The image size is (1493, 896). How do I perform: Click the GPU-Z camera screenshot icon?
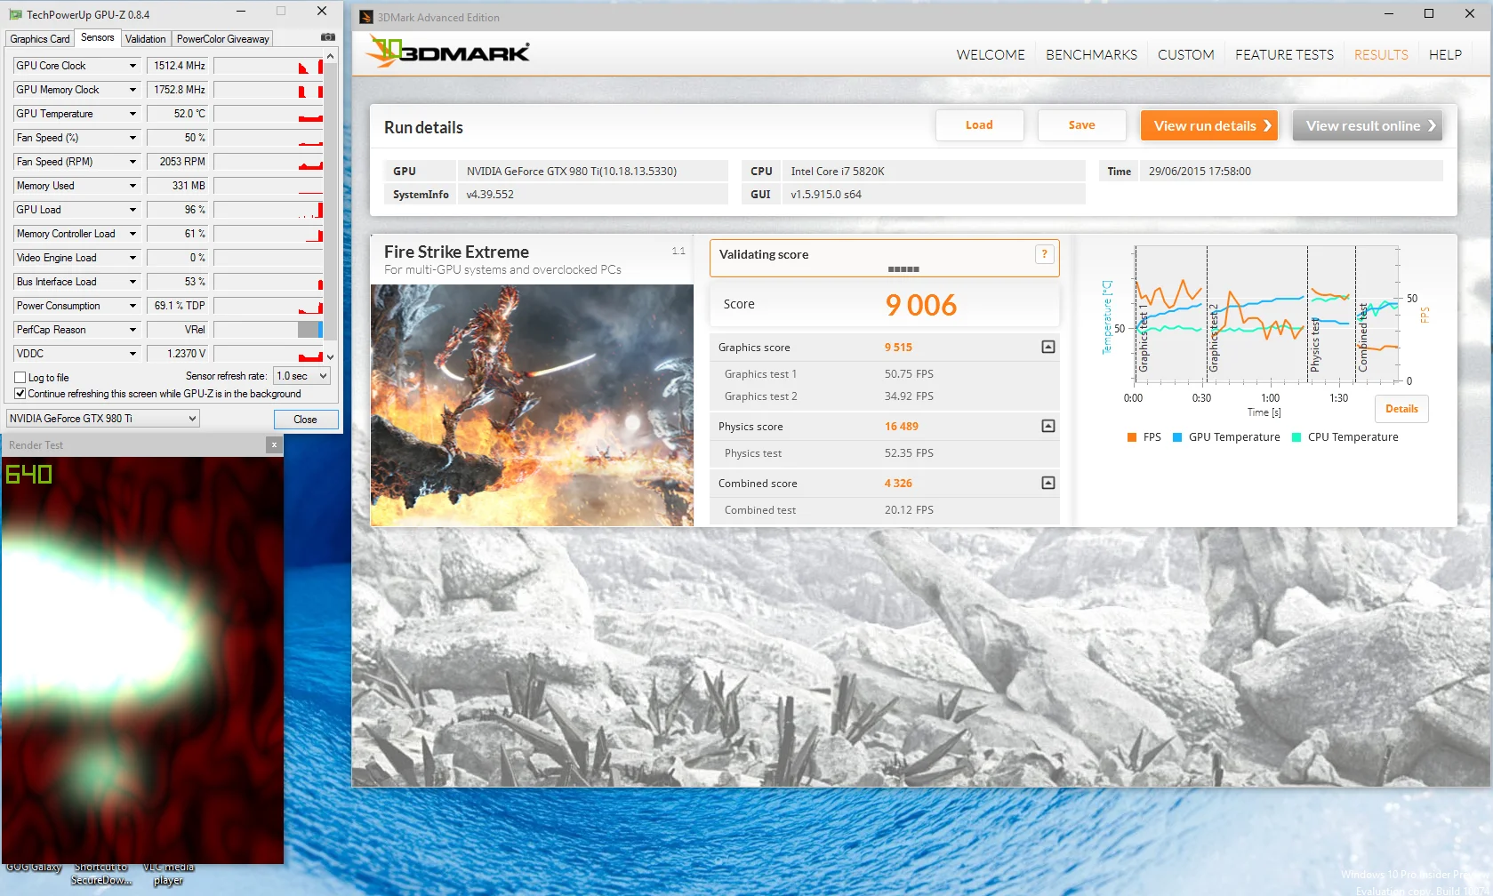[328, 37]
